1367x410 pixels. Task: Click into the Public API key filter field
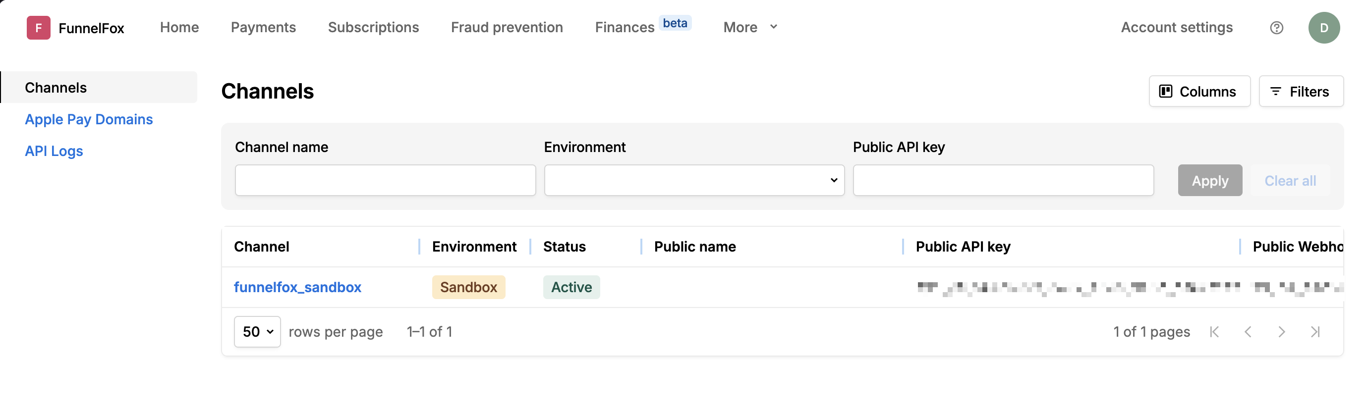point(1002,180)
